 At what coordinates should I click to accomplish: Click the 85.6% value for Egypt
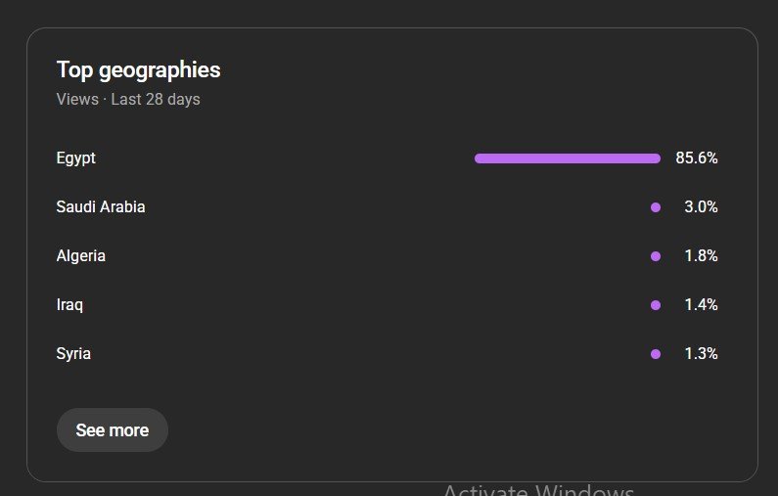pos(697,158)
